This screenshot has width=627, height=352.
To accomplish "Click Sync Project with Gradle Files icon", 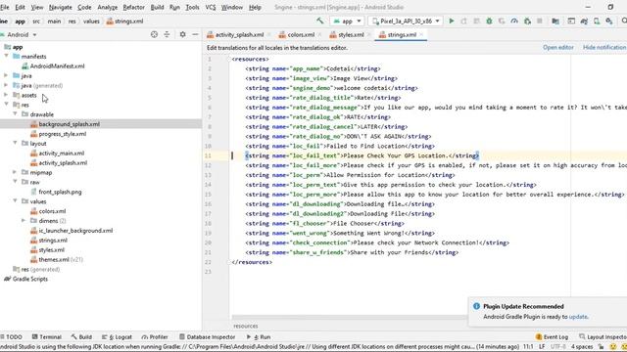I will click(584, 21).
